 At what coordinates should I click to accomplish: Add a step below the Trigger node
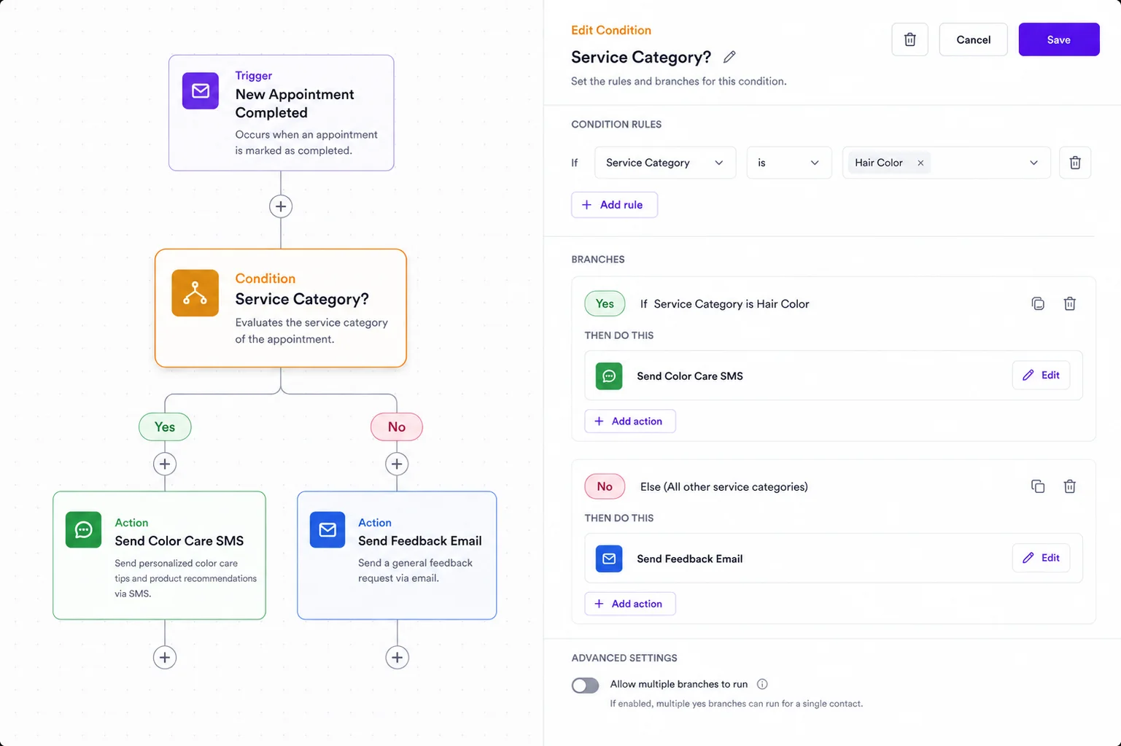[281, 206]
